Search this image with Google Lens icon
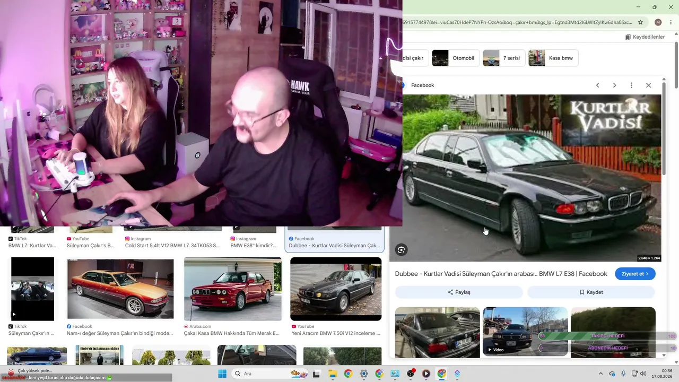 click(402, 250)
